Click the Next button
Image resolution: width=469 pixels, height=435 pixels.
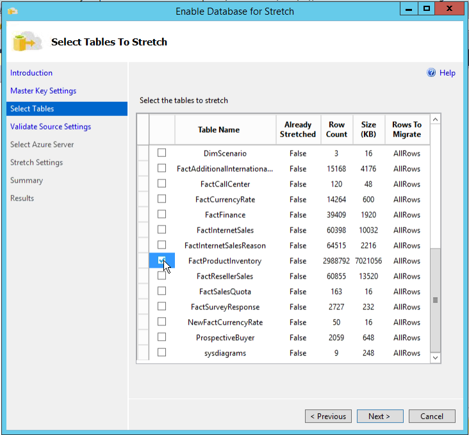(380, 416)
